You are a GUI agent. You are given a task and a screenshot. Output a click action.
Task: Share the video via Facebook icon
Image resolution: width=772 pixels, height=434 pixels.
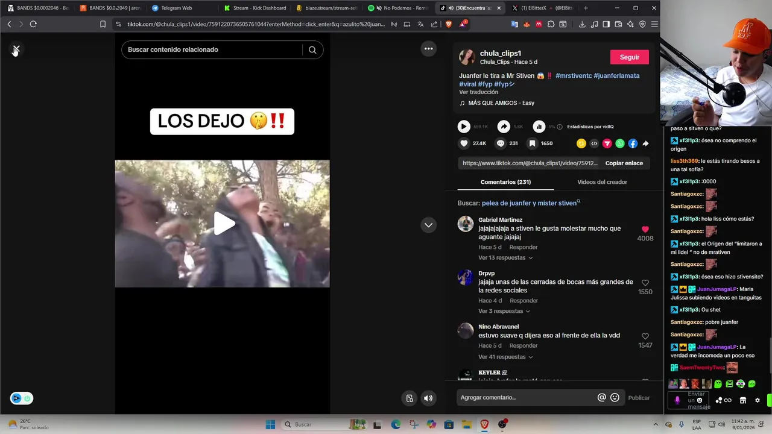[x=633, y=143]
